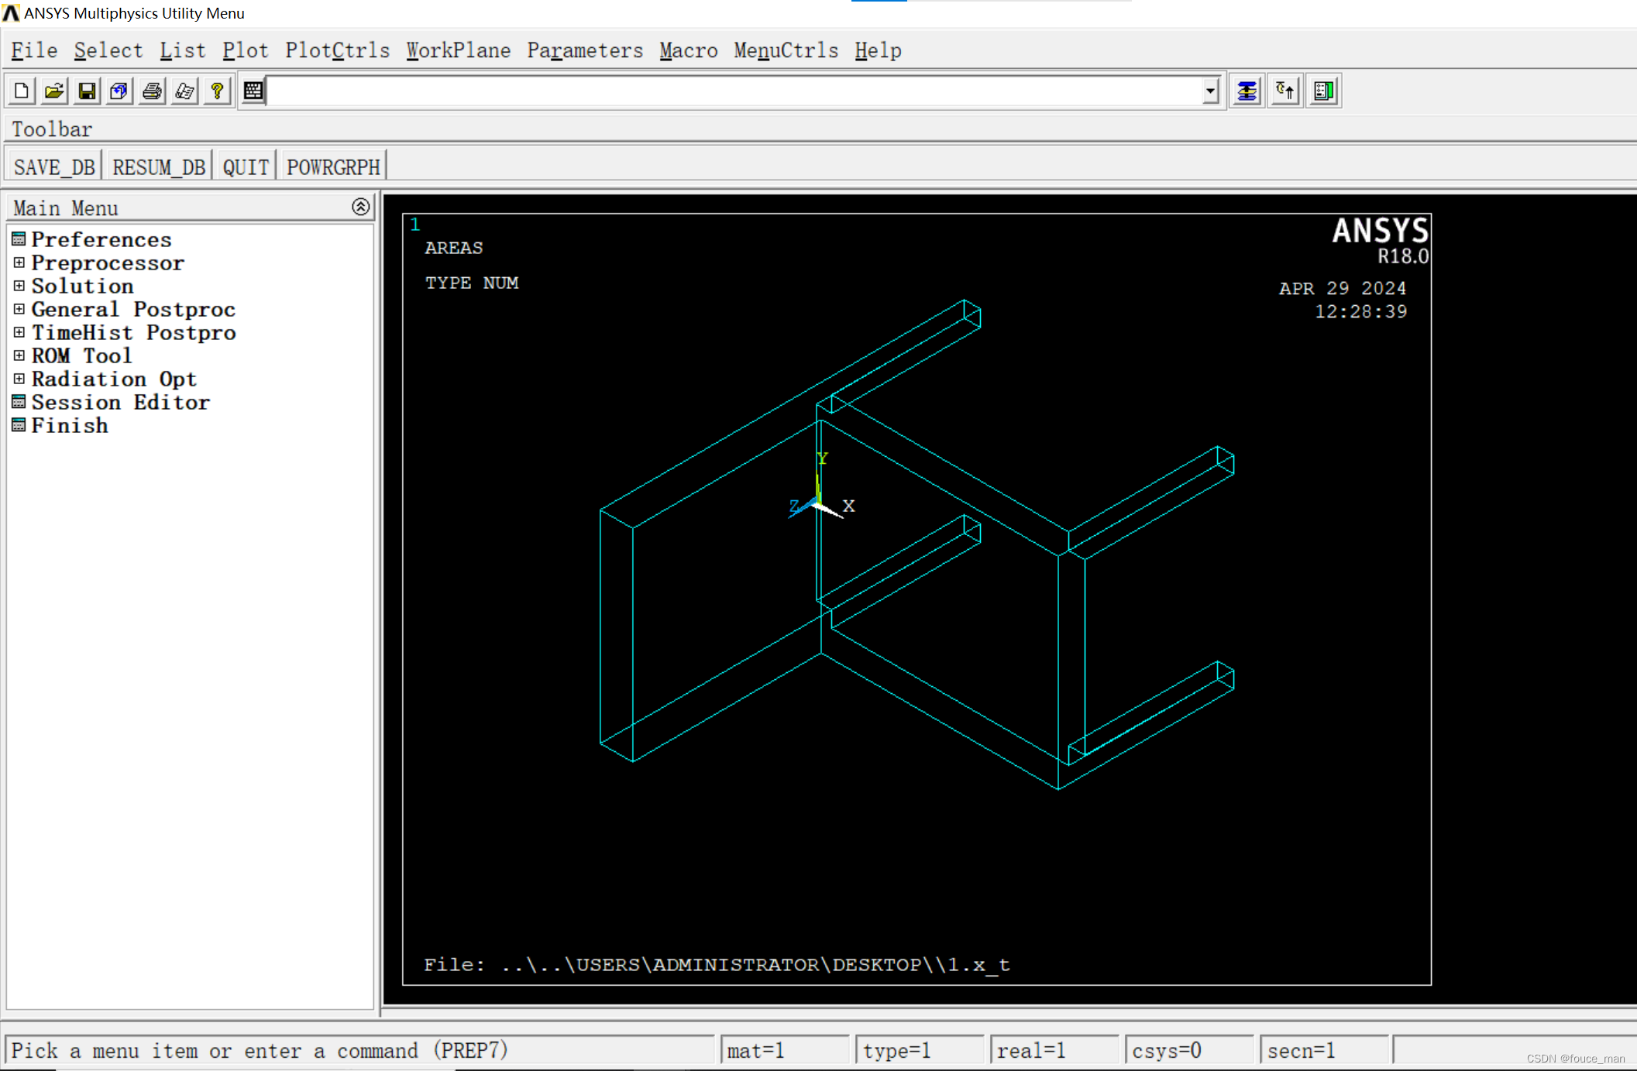Click QUIT in the Toolbar
This screenshot has height=1071, width=1637.
[245, 165]
